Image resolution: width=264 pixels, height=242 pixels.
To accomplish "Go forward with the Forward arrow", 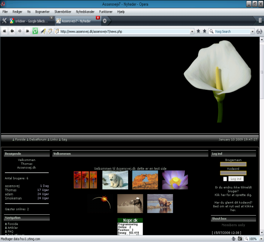I will click(20, 31).
